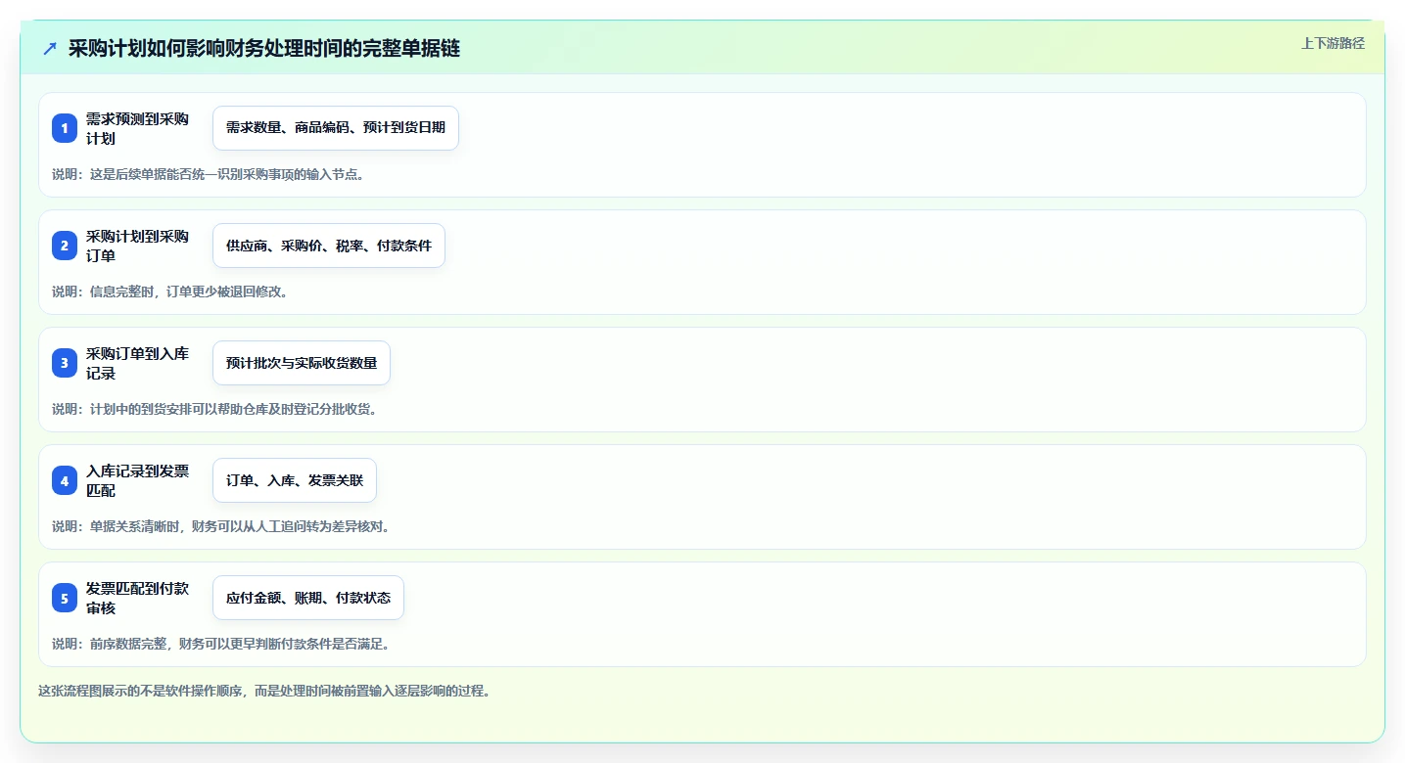Click the 应付金额、账期、付款状态 chip
Viewport: 1405px width, 763px height.
[x=308, y=598]
